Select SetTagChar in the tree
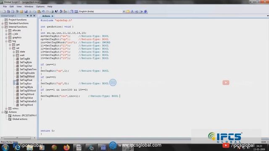The width and height of the screenshot is (269, 151). tap(26, 66)
